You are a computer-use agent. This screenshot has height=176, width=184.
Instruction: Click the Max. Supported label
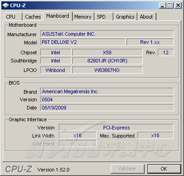click(117, 136)
